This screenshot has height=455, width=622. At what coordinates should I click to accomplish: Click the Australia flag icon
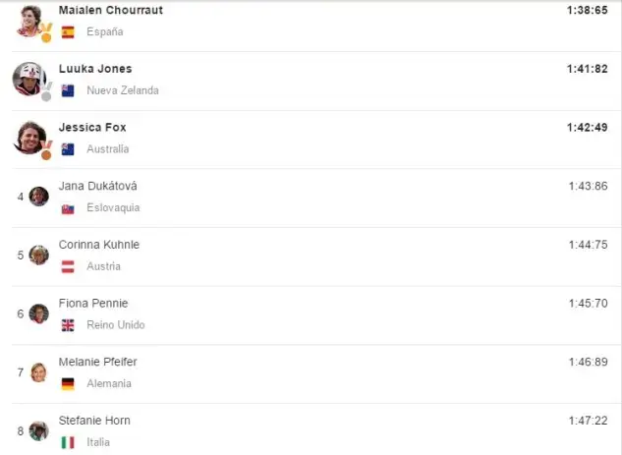pos(68,149)
